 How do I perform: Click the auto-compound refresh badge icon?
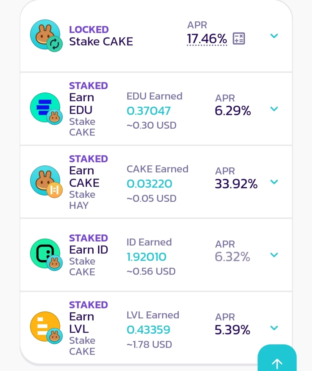tap(55, 44)
